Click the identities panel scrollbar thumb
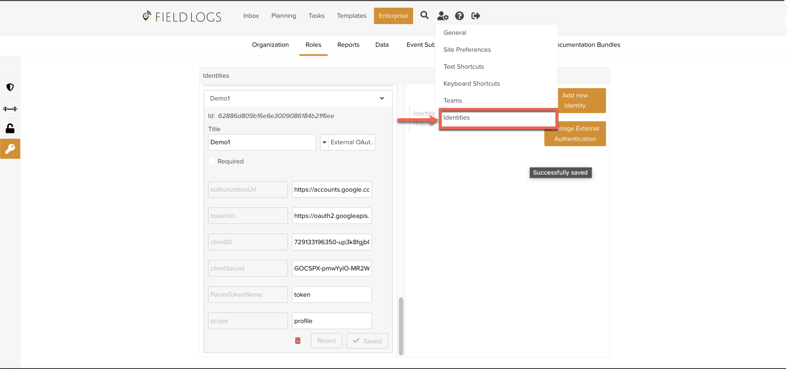The image size is (789, 369). tap(401, 326)
